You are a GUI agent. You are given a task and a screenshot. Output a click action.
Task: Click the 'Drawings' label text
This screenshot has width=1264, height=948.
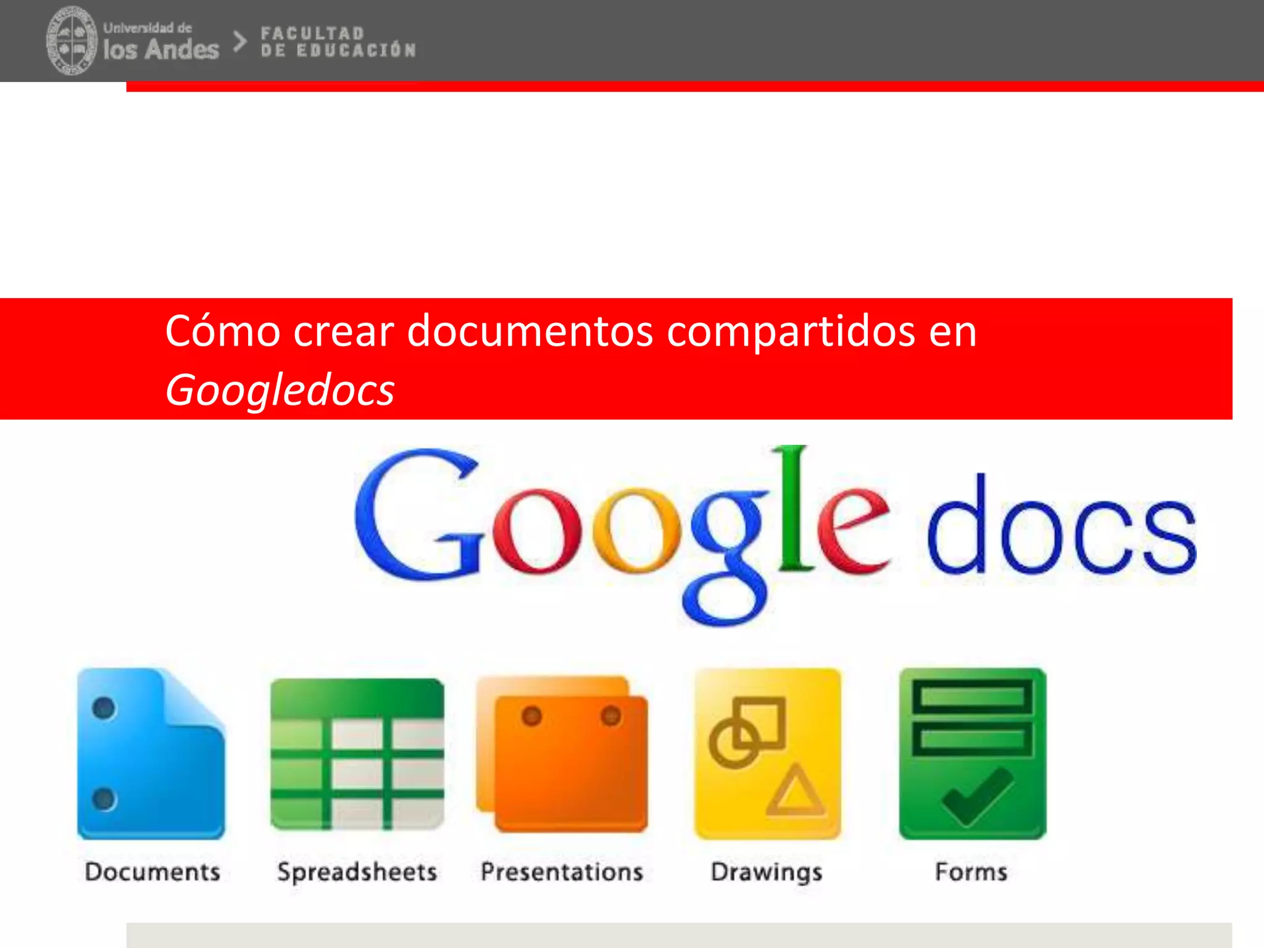coord(767,871)
